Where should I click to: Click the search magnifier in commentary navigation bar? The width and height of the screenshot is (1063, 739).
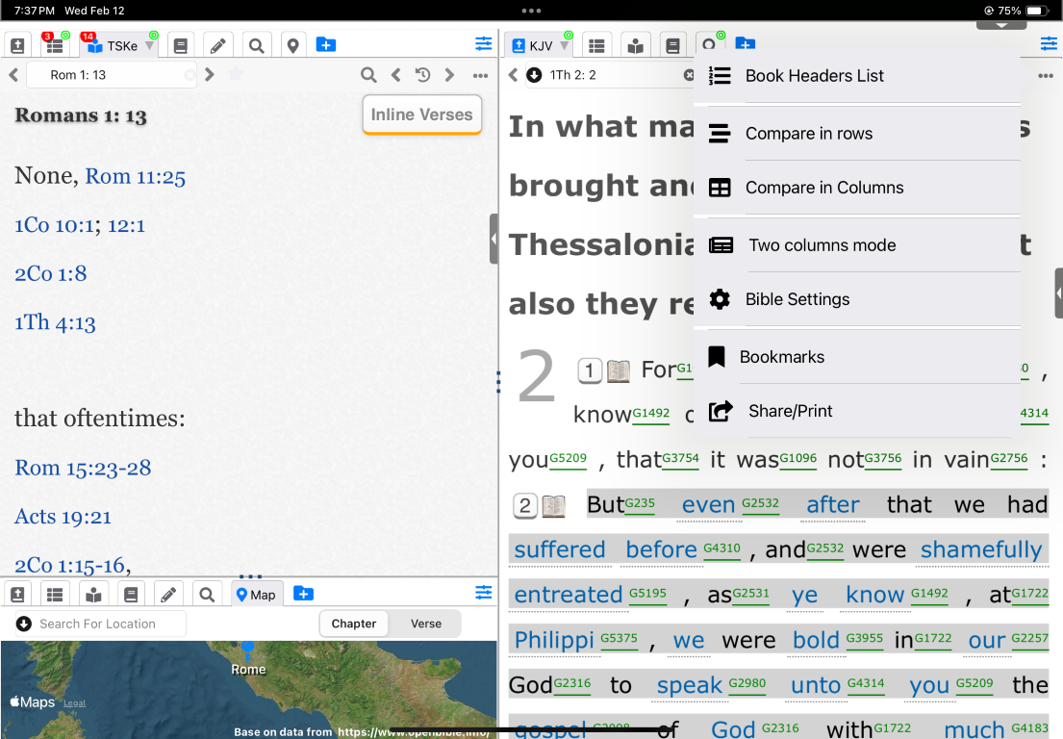(x=368, y=75)
